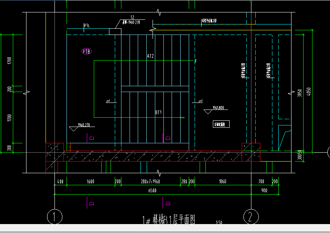Click the 4050 vertical dimension text
This screenshot has width=330, height=233.
click(x=309, y=92)
